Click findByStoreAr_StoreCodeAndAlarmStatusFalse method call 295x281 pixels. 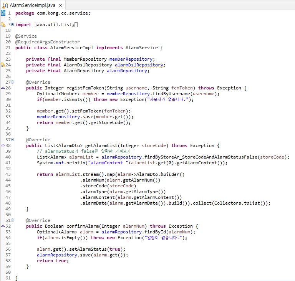[x=201, y=157]
